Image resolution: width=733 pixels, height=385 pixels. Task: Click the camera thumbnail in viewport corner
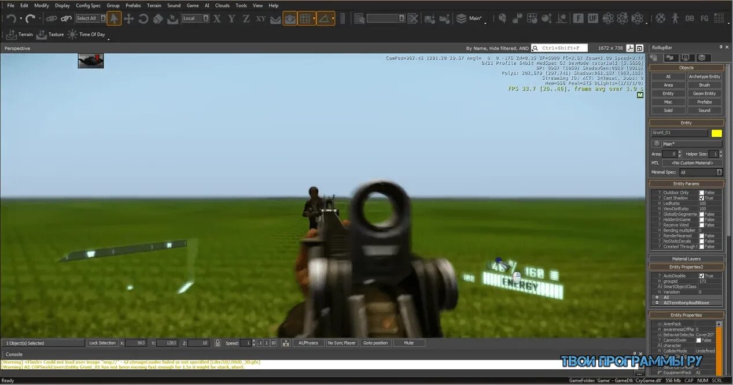(91, 61)
